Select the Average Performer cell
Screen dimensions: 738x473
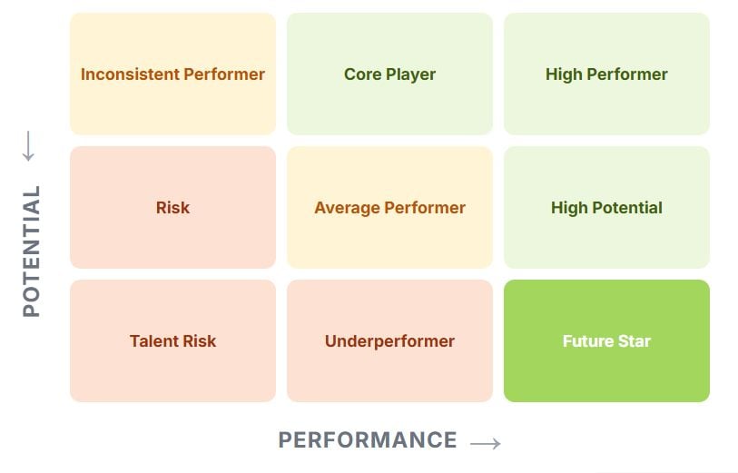click(x=389, y=208)
